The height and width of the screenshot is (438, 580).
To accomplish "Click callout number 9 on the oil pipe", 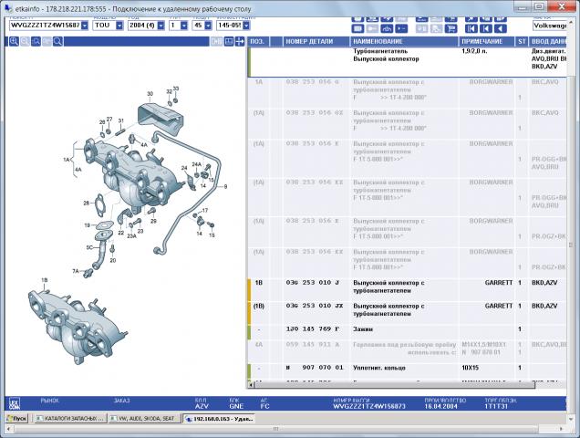I will pos(225,186).
